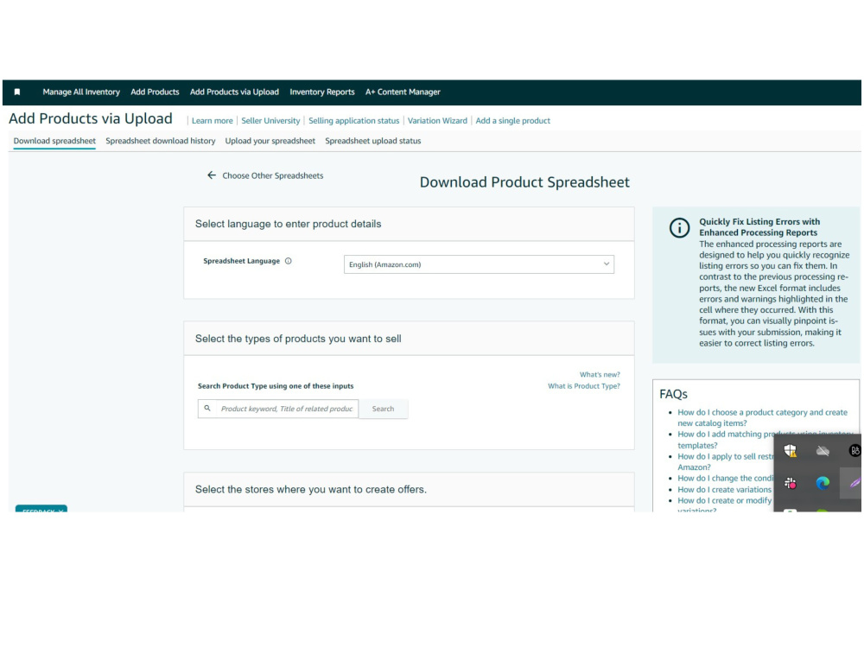Click 'Select language to enter product details' heading
This screenshot has width=864, height=648.
pos(289,225)
